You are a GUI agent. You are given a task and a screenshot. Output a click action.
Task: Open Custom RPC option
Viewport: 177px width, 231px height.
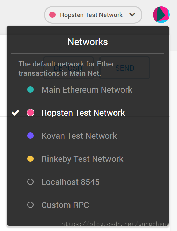point(65,205)
